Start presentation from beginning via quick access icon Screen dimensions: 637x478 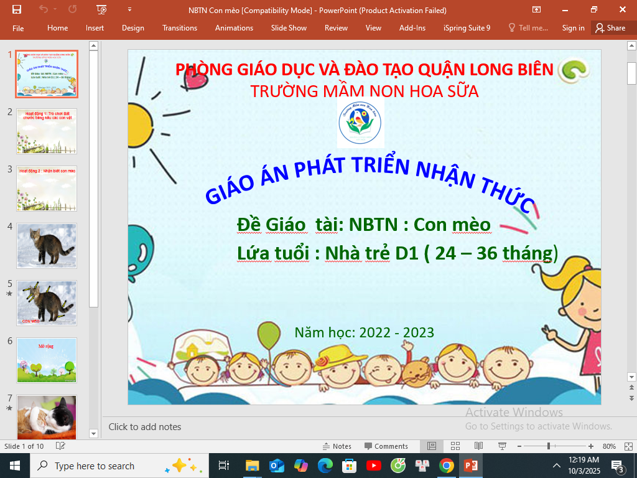pyautogui.click(x=102, y=9)
